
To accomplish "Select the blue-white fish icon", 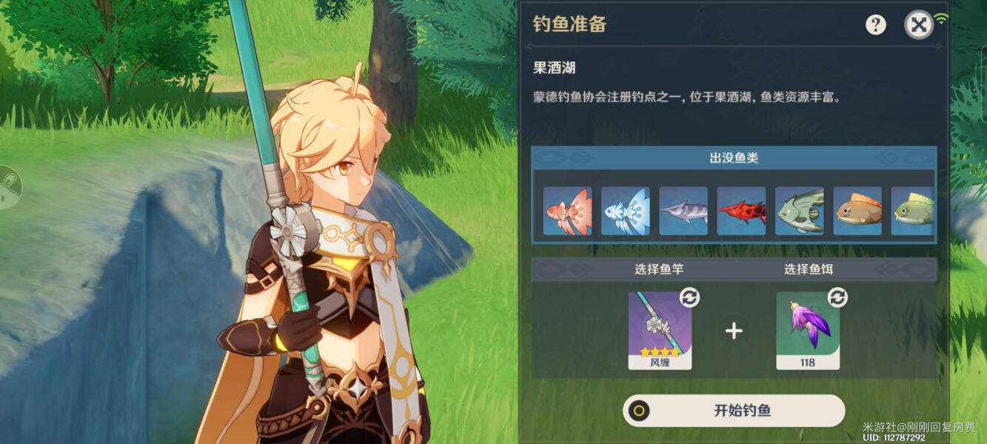I will 625,211.
